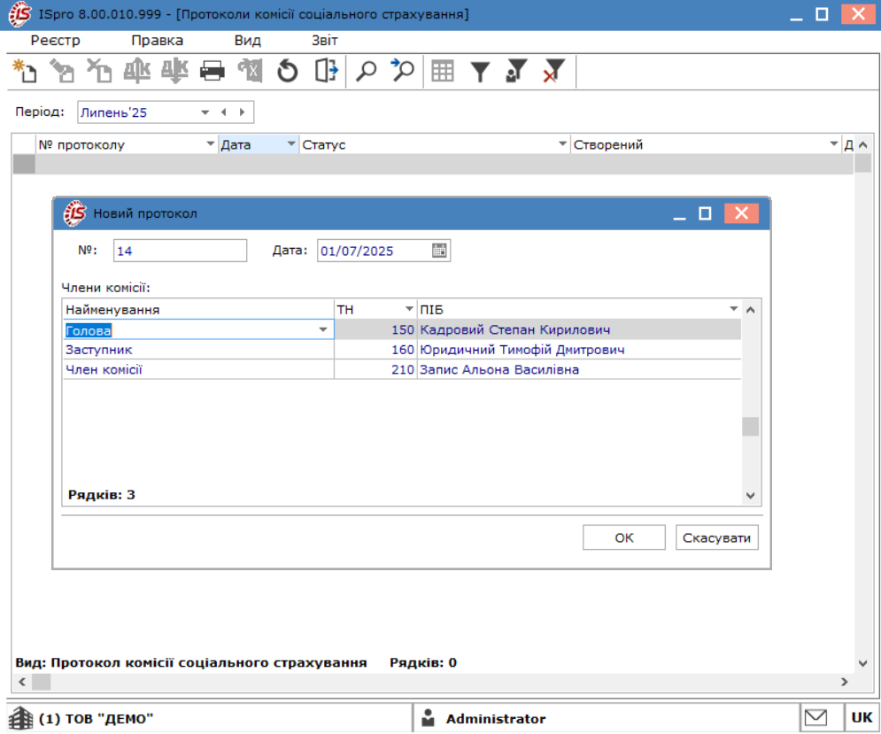Click the UK language indicator
The image size is (881, 734).
tap(862, 718)
